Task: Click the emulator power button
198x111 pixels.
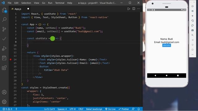Action: 192,6
